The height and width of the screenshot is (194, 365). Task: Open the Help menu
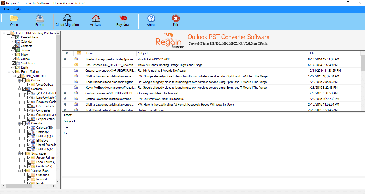point(17,9)
